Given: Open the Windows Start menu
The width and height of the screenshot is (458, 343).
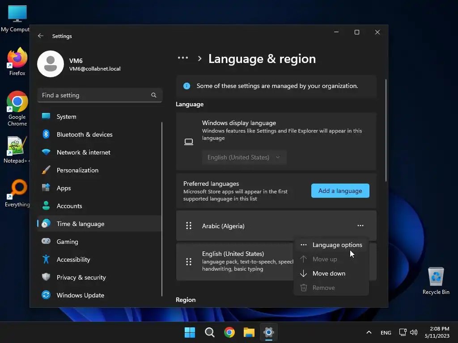Looking at the screenshot, I should (190, 332).
